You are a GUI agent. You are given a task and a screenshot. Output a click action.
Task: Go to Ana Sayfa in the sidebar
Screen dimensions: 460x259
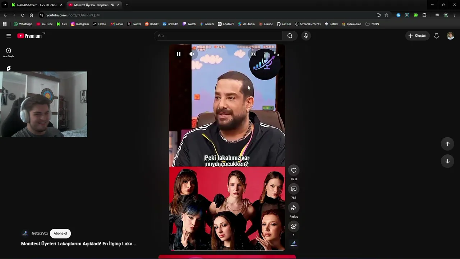tap(9, 52)
